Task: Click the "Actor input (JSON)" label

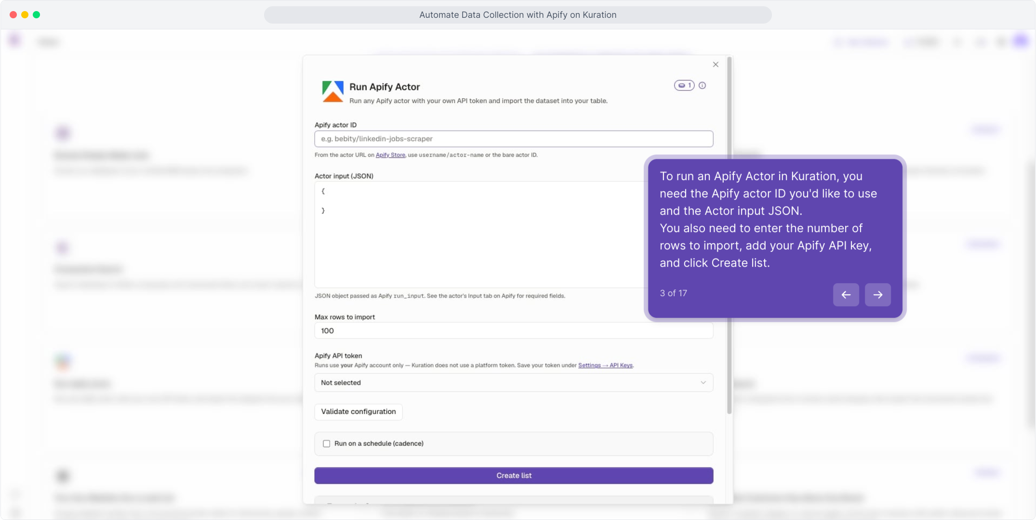Action: coord(344,176)
